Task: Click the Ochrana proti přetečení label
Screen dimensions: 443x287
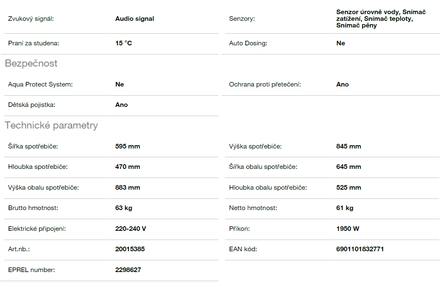Action: pyautogui.click(x=265, y=84)
